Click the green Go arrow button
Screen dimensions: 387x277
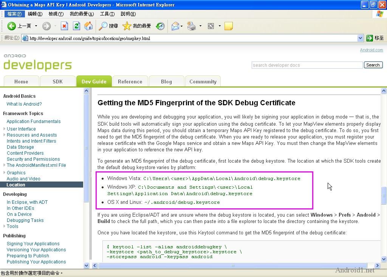tap(370, 38)
